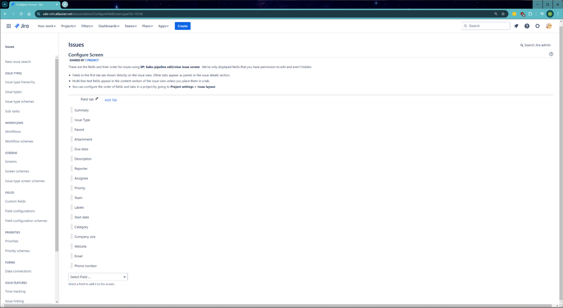Image resolution: width=563 pixels, height=308 pixels.
Task: Open Data connections in sidebar
Action: tap(18, 271)
